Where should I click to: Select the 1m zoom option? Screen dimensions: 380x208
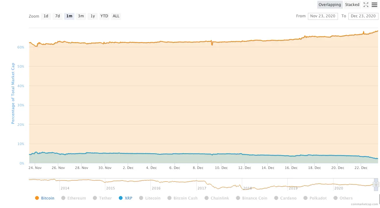[x=69, y=16]
